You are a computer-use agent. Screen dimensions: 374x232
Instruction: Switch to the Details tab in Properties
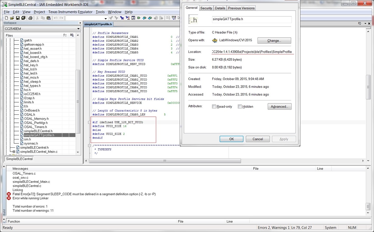point(220,8)
